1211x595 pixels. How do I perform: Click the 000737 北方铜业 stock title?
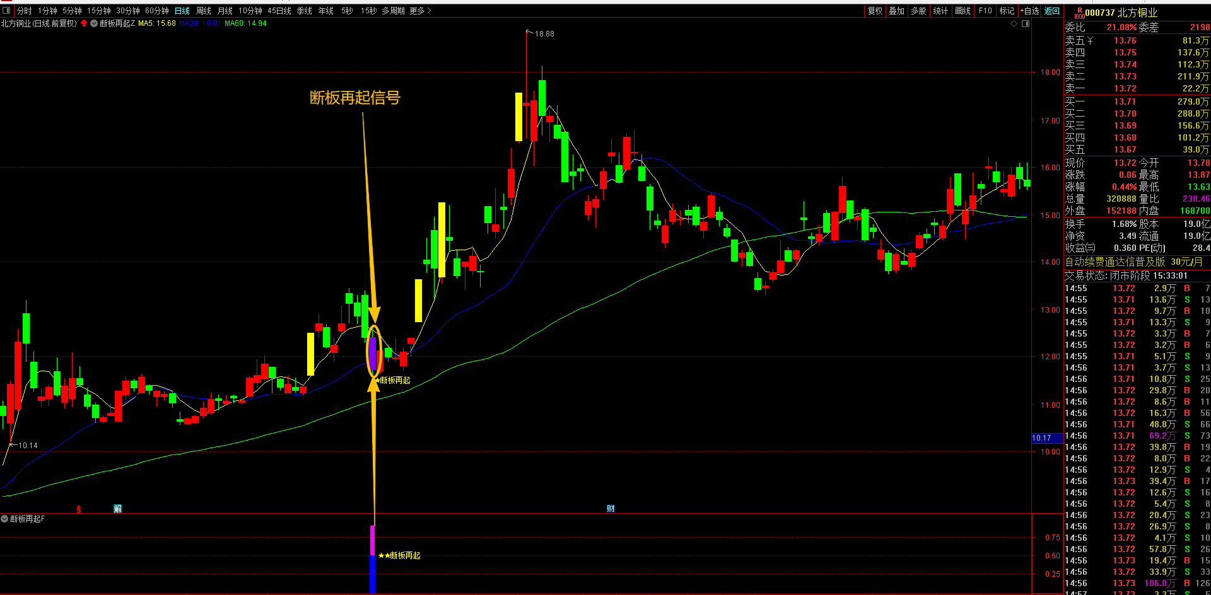pos(1121,13)
